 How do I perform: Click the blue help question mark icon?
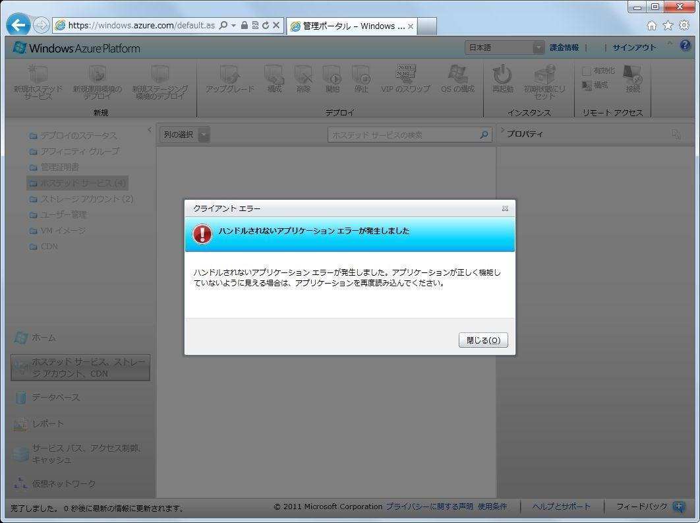click(x=685, y=46)
